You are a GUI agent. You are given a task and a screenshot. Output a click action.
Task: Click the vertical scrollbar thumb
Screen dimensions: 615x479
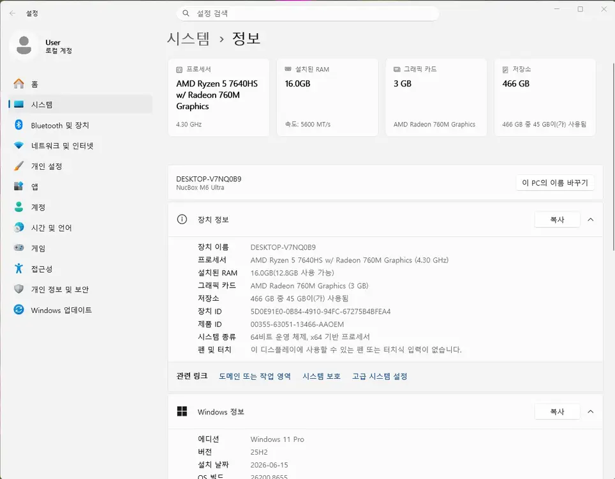(x=614, y=156)
